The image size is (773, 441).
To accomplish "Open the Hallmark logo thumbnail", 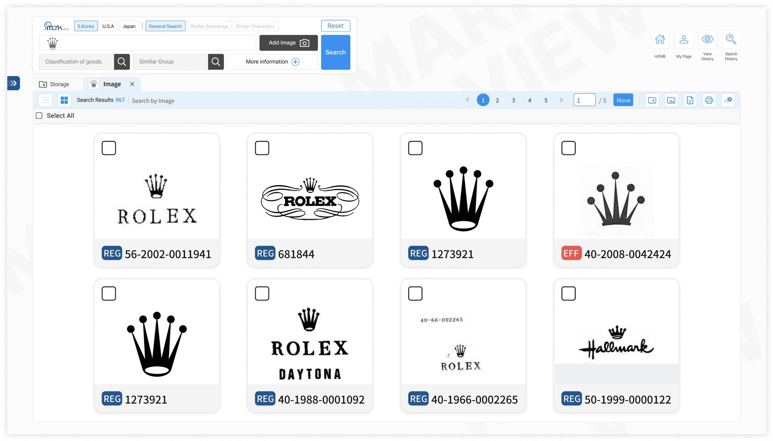I will [616, 343].
